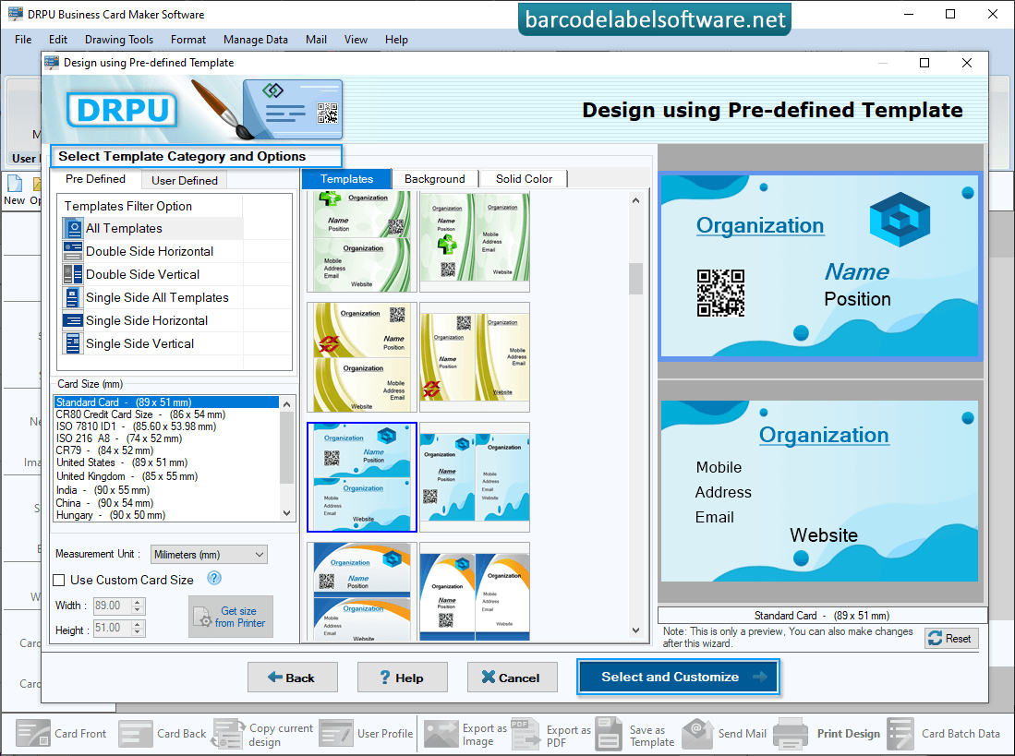The height and width of the screenshot is (756, 1015).
Task: Select ISO 7810 ID1 card size
Action: pyautogui.click(x=166, y=426)
